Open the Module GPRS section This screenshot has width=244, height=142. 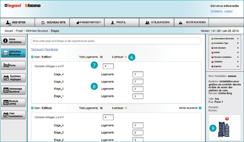[14, 102]
